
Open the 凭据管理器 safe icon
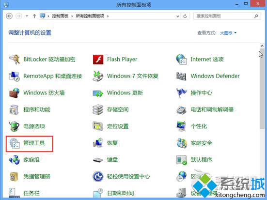[14, 176]
